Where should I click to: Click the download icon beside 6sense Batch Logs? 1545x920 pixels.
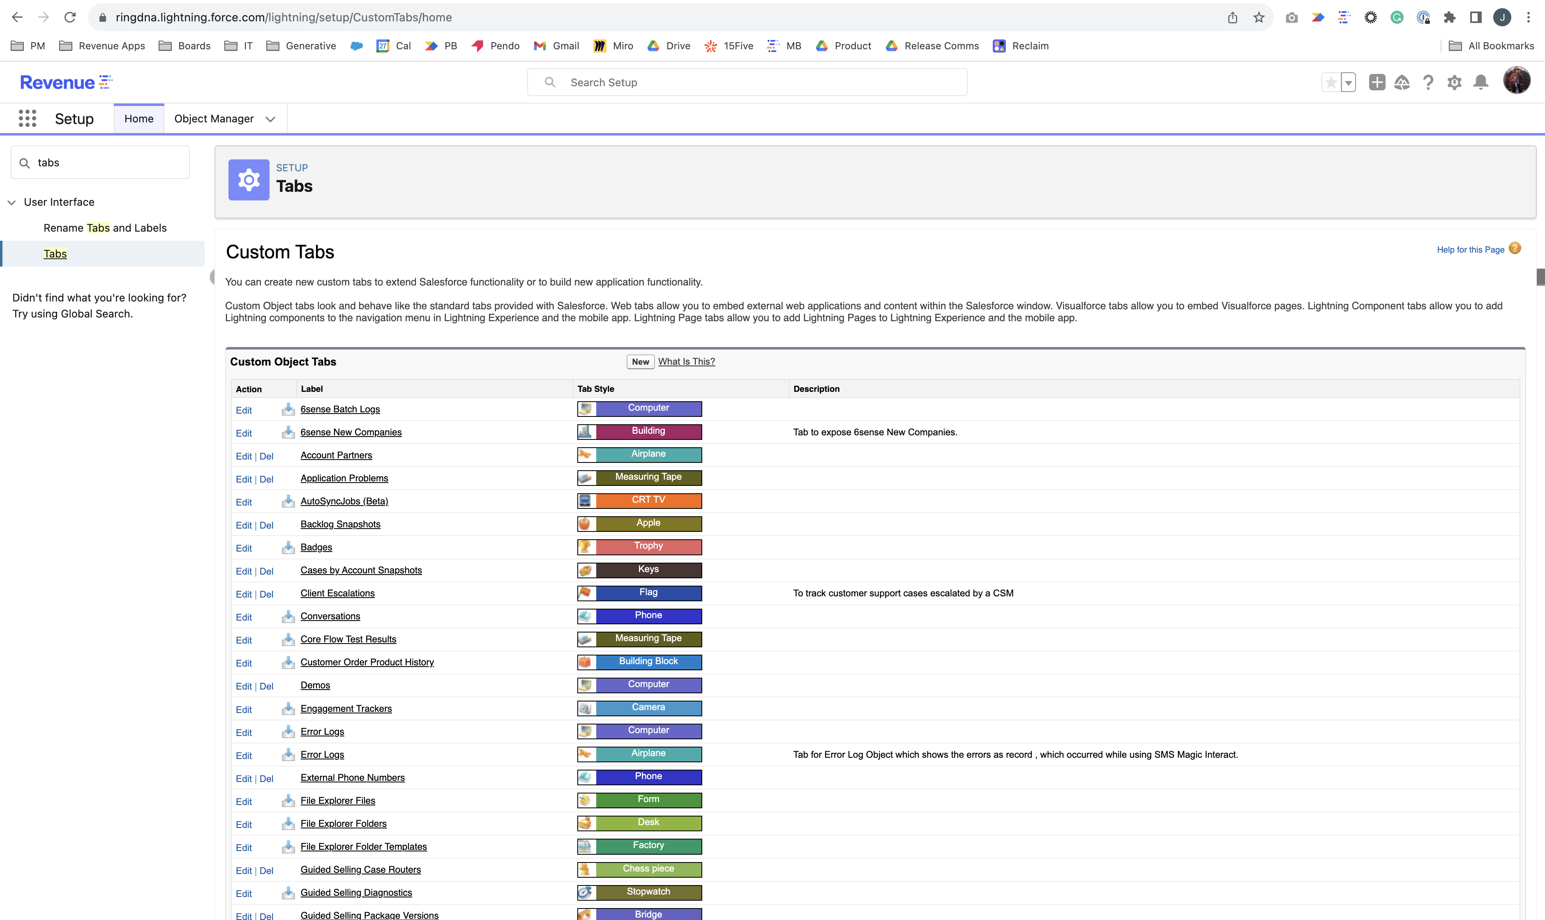288,410
